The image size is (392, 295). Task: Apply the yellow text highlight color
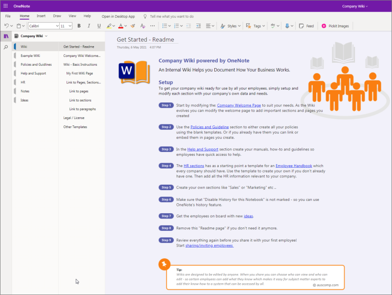(109, 26)
